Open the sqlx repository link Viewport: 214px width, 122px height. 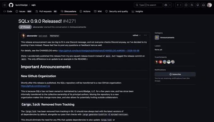tap(33, 5)
